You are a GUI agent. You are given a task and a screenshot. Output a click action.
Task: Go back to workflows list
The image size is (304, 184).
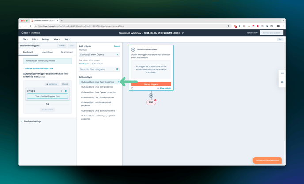[x=30, y=33]
